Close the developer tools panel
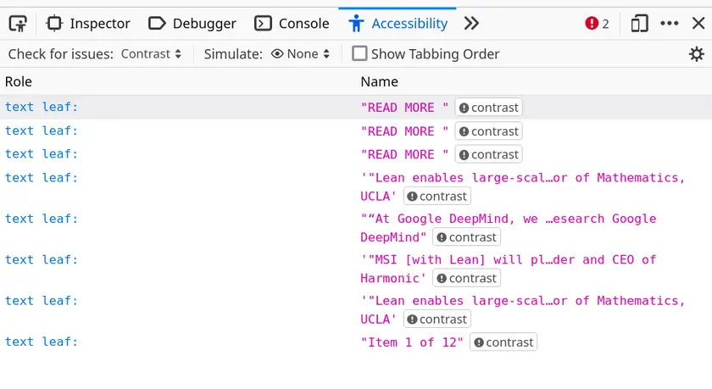The image size is (712, 389). [698, 23]
